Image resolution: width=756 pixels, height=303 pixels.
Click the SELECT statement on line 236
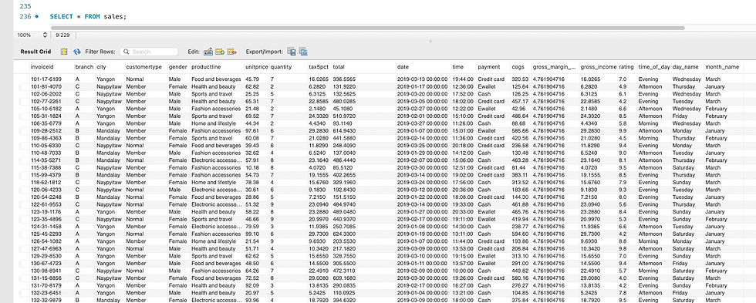pos(88,16)
